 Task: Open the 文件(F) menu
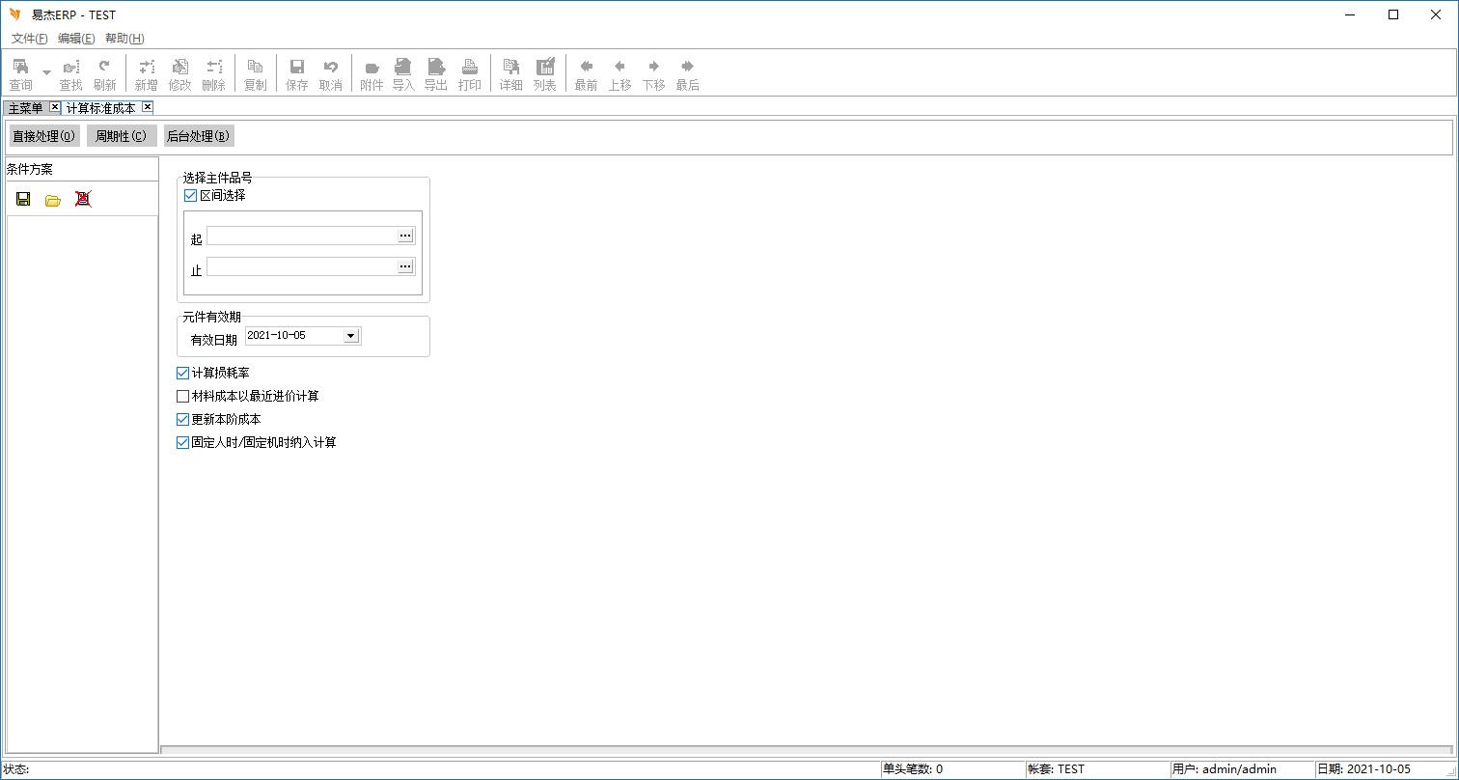[29, 39]
